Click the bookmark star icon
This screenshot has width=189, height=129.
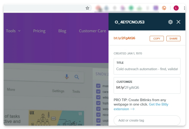click(87, 8)
